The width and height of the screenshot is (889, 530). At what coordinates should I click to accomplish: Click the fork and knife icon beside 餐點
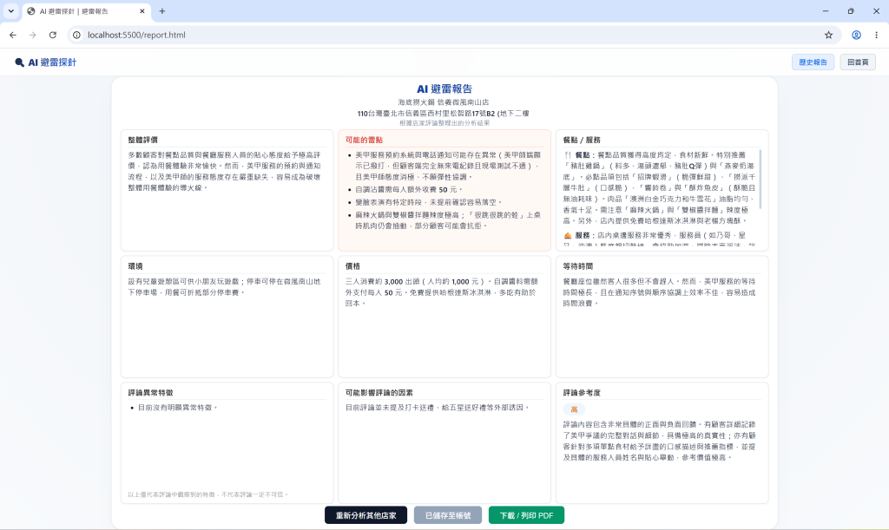point(568,155)
